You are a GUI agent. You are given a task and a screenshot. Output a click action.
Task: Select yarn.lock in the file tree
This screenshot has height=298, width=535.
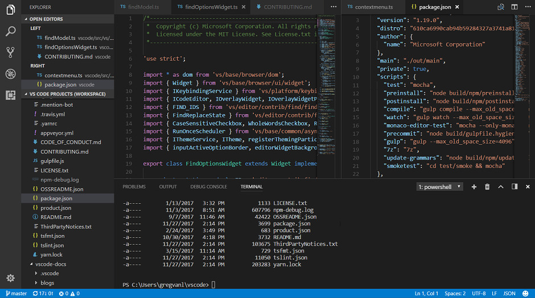click(68, 254)
